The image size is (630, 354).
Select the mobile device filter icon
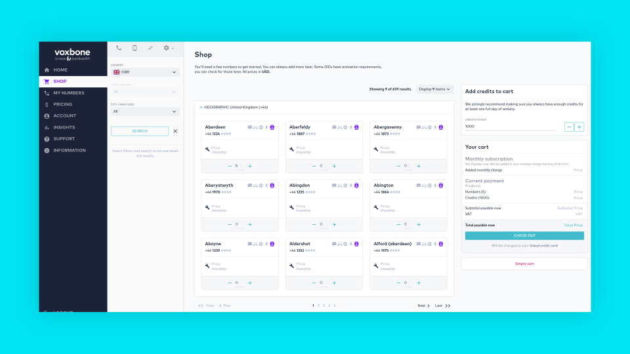[135, 48]
